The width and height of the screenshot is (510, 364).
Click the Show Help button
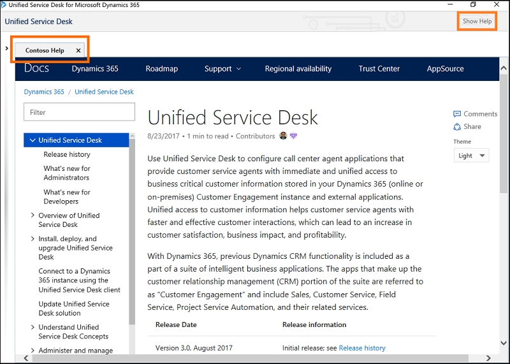pos(477,21)
